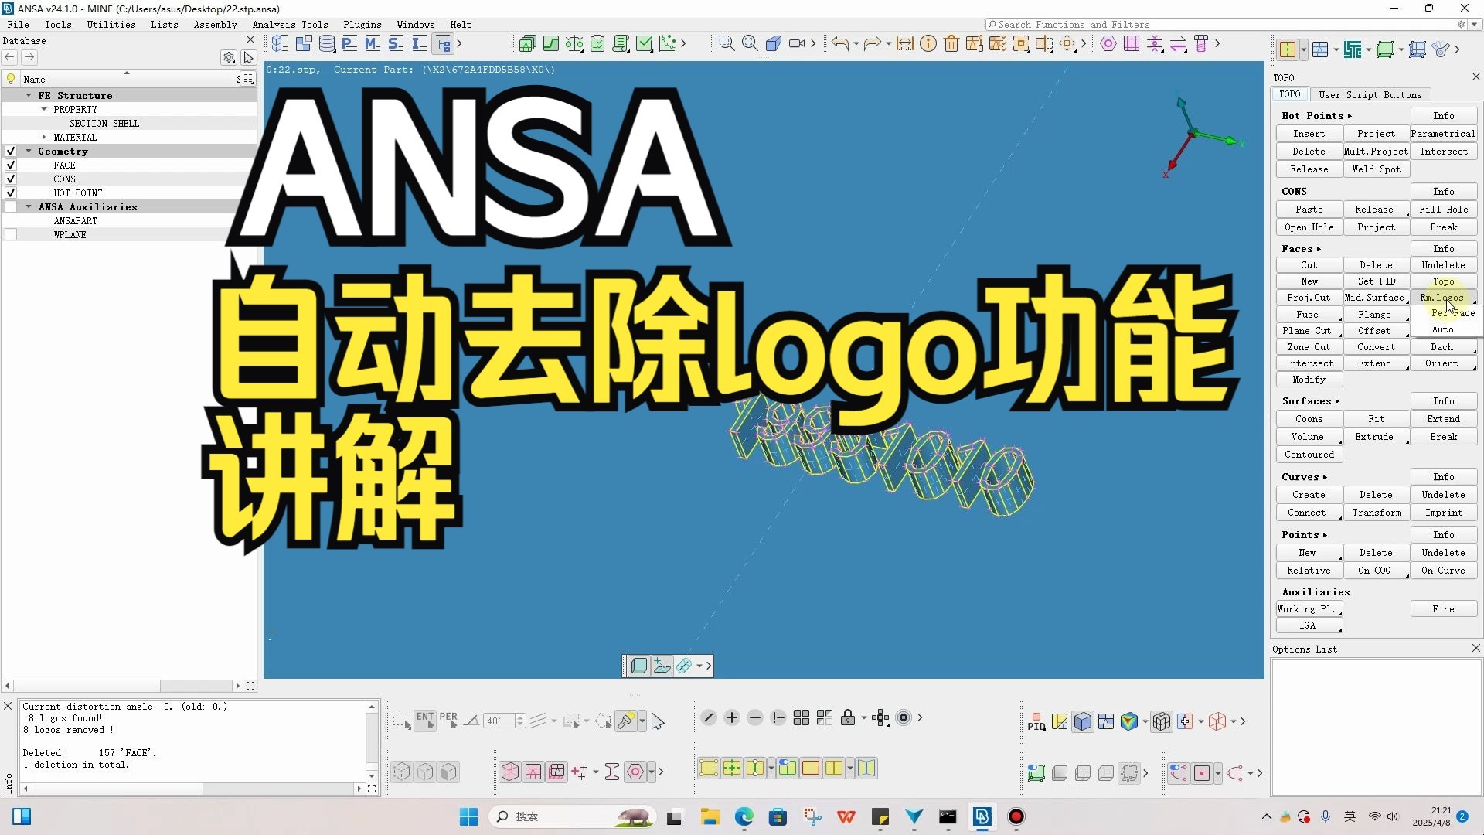This screenshot has height=835, width=1484.
Task: Click the lock icon in bottom toolbar
Action: pyautogui.click(x=848, y=718)
